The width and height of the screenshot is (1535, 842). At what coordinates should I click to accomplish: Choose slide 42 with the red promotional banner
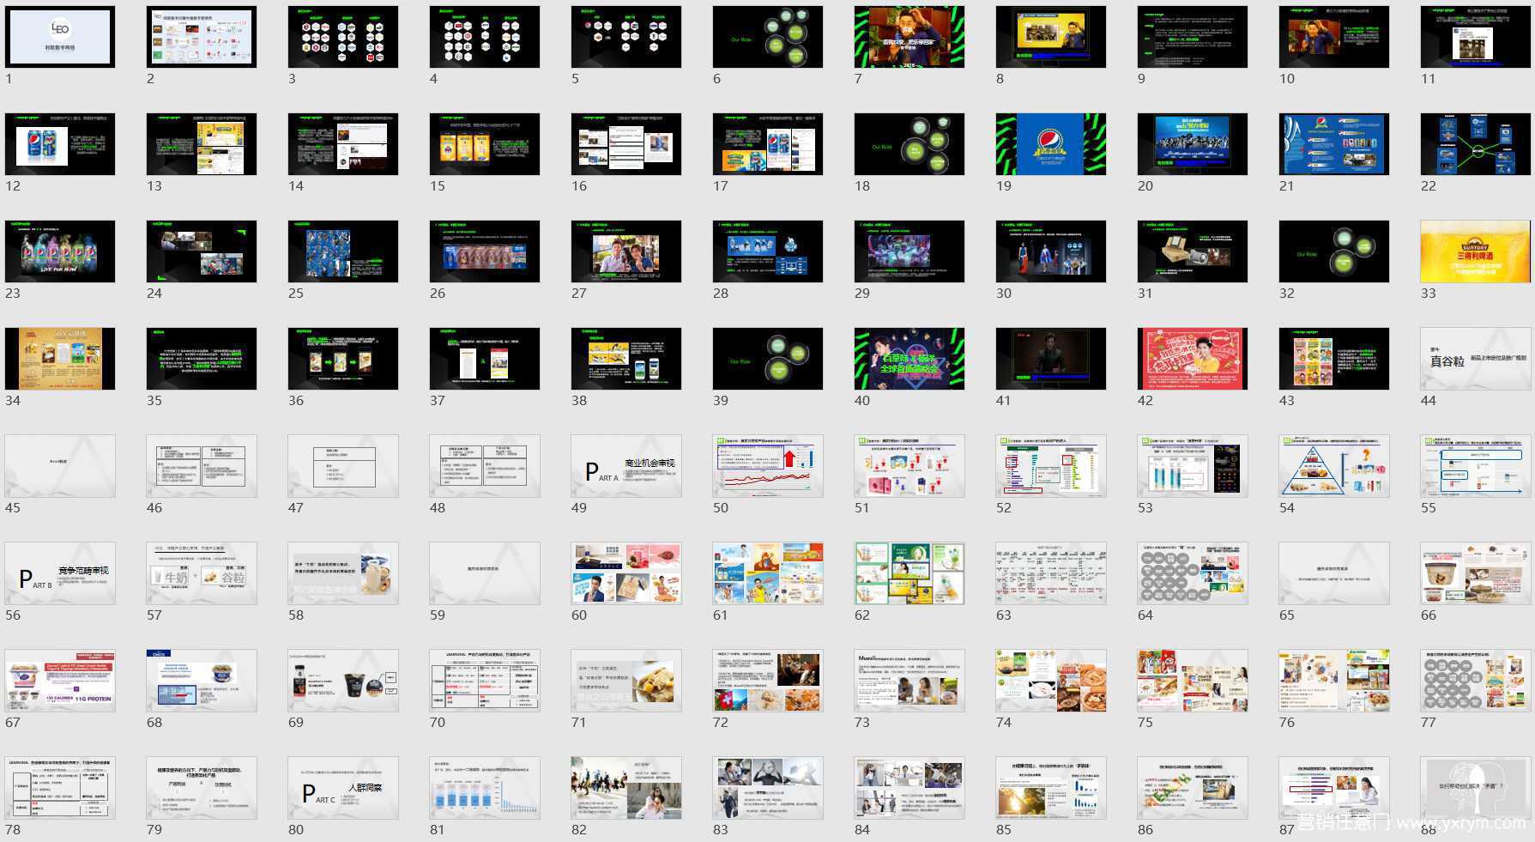coord(1193,359)
